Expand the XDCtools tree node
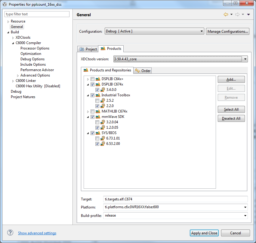The image size is (256, 243). click(x=13, y=38)
